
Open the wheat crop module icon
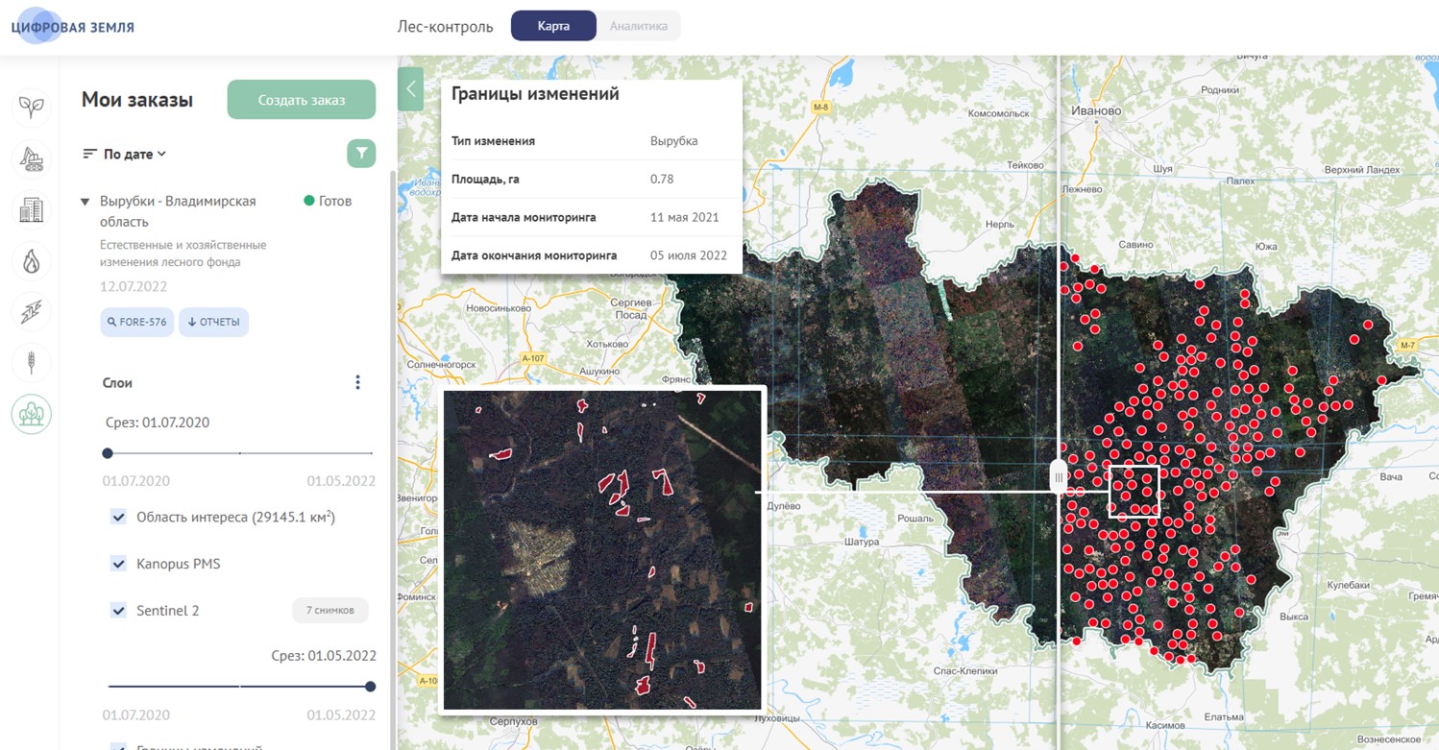pyautogui.click(x=31, y=363)
